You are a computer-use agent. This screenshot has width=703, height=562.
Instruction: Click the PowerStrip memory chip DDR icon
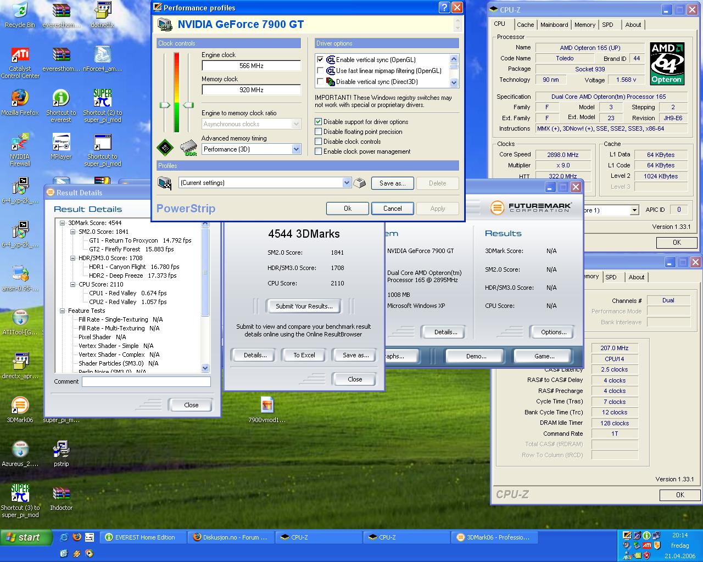(x=188, y=148)
